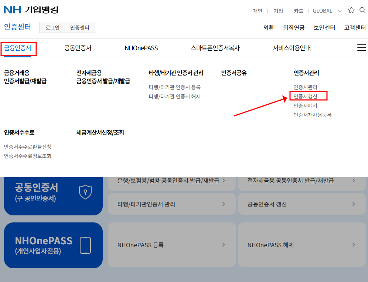The image size is (368, 282).
Task: Click the 기업 site link
Action: 278,11
